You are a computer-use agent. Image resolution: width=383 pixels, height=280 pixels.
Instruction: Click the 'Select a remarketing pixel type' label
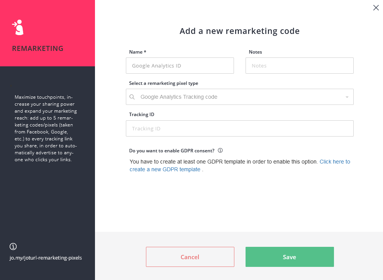tap(164, 83)
